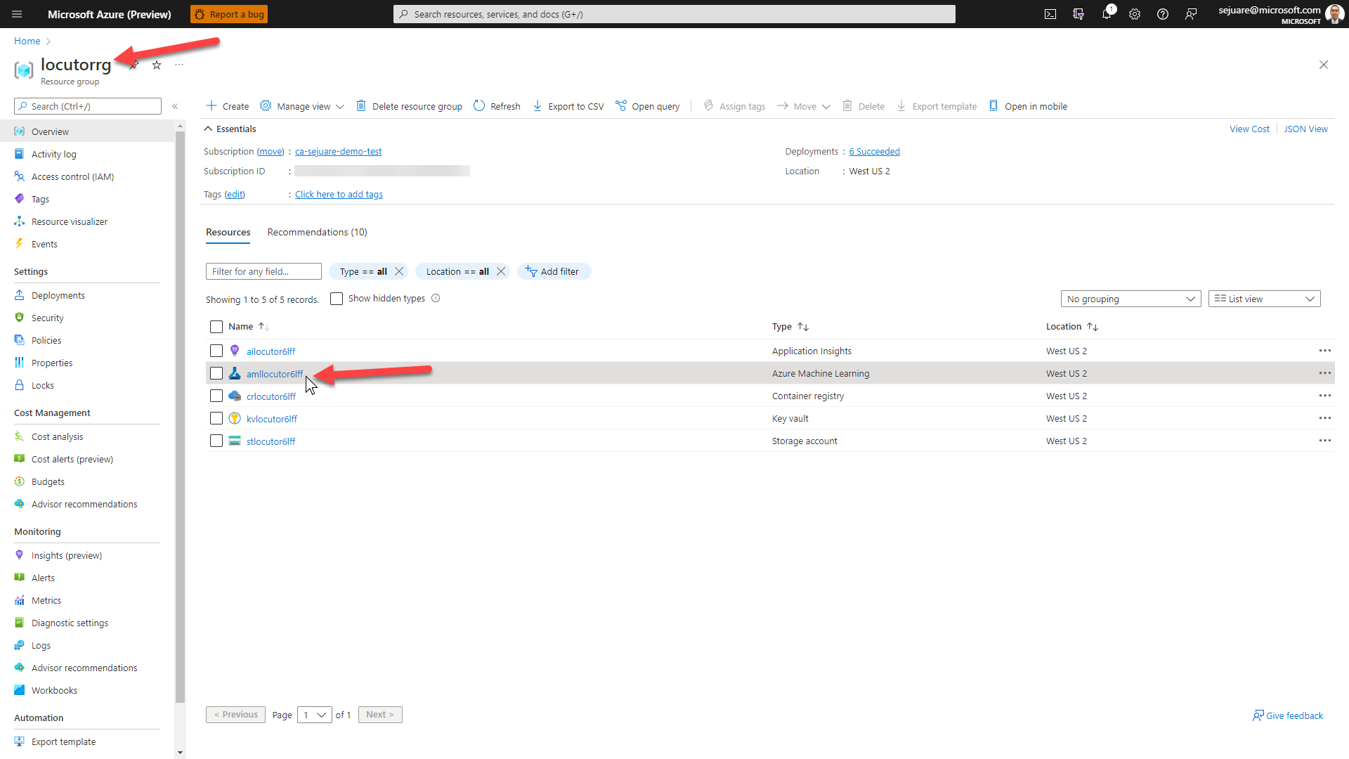Favorite the locutorrg resource group star

[157, 65]
